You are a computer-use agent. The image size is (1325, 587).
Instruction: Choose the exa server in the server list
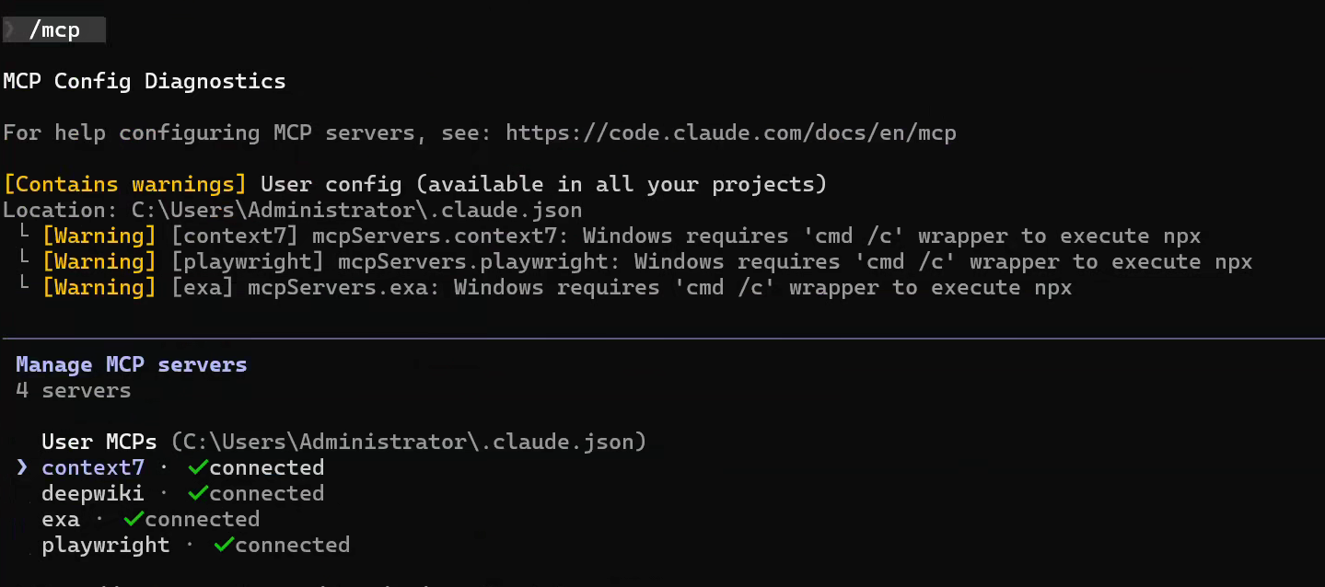61,519
